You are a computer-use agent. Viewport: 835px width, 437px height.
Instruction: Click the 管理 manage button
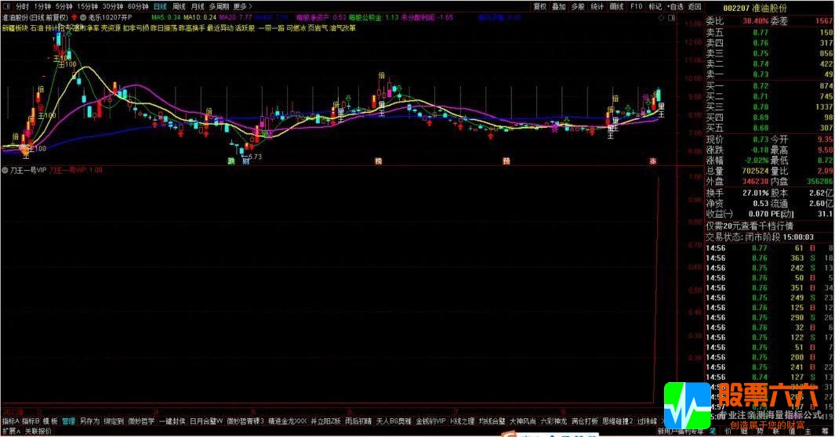[68, 421]
